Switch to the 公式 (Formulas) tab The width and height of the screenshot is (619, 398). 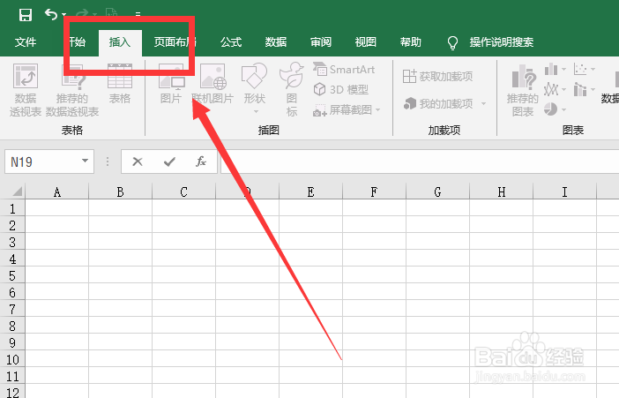pyautogui.click(x=230, y=41)
